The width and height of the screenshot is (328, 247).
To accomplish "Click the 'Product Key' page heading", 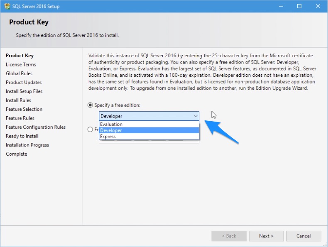I will 29,22.
